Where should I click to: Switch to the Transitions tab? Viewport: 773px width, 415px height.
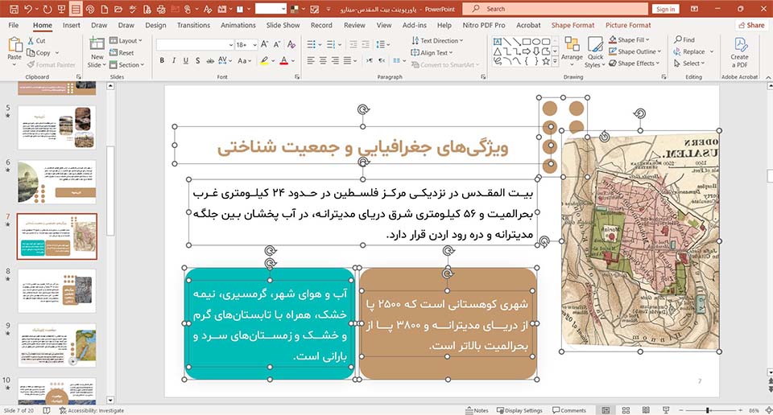[x=194, y=25]
